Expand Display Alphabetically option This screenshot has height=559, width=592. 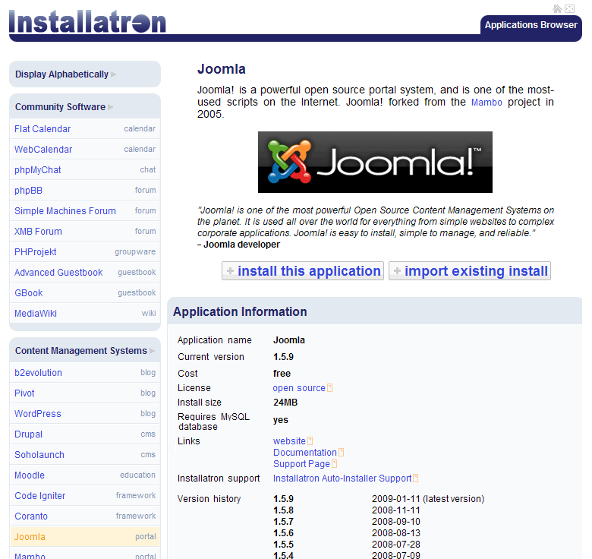click(x=85, y=74)
